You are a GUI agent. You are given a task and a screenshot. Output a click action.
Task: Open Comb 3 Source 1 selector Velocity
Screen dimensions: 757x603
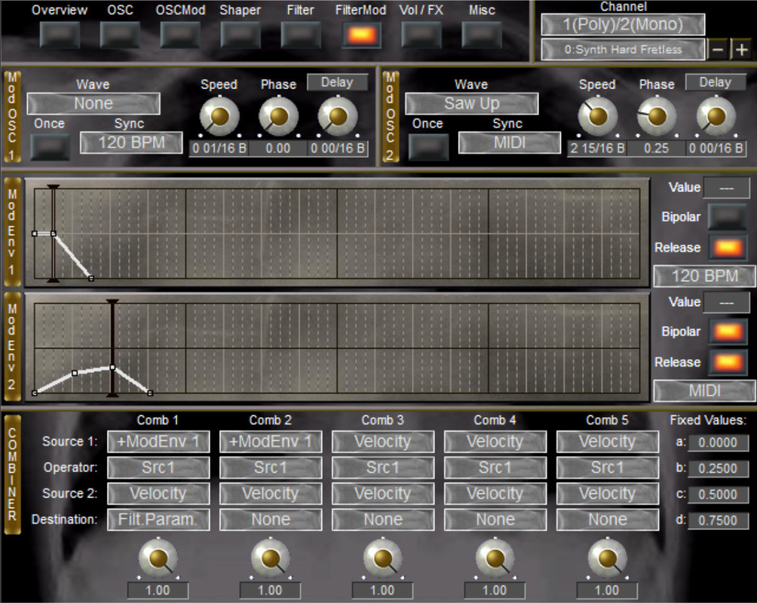[383, 442]
